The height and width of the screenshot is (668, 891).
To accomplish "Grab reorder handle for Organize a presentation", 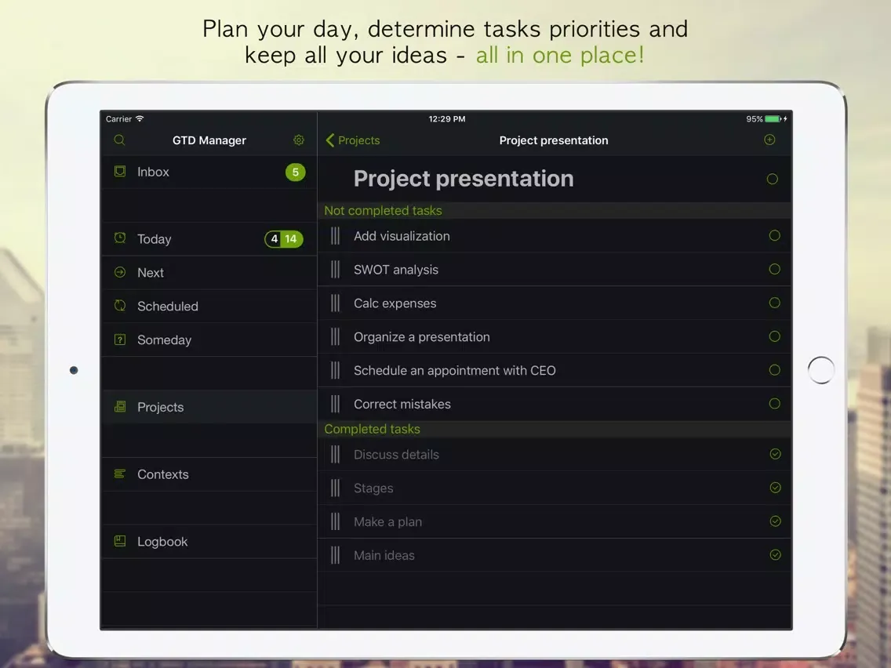I will [x=335, y=336].
